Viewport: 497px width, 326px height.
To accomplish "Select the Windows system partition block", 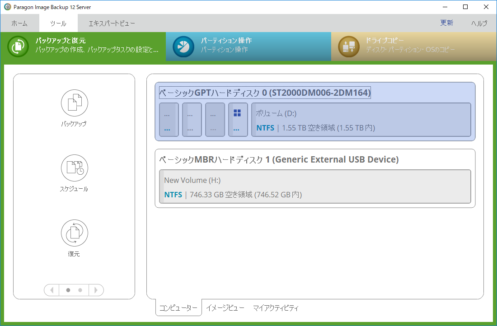I will 238,120.
